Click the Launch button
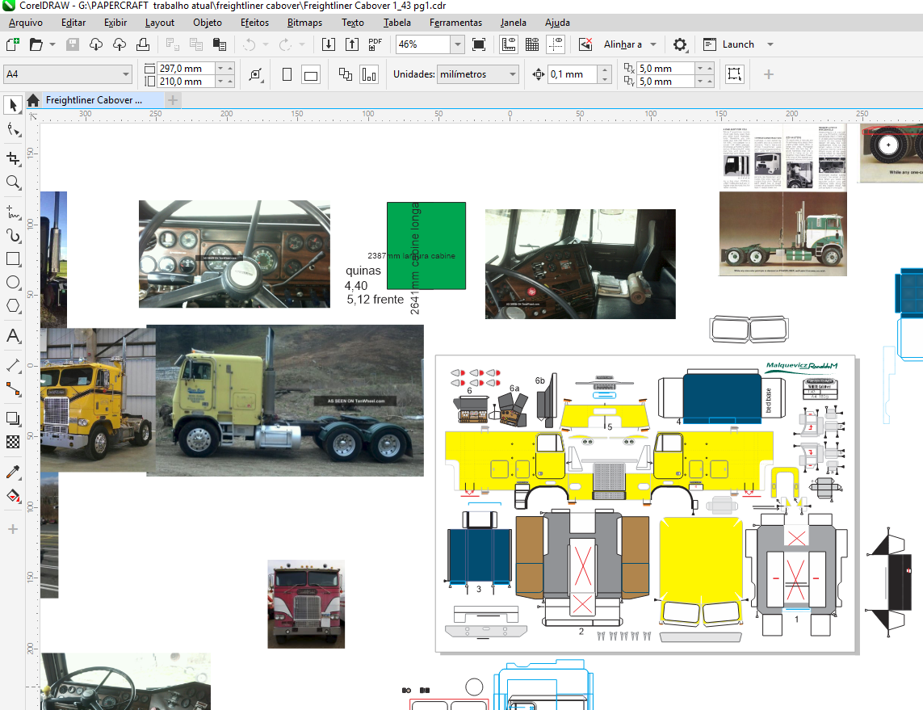 click(x=737, y=44)
